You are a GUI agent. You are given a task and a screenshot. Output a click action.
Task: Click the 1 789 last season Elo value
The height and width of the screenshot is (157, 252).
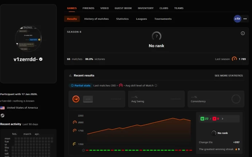(242, 59)
